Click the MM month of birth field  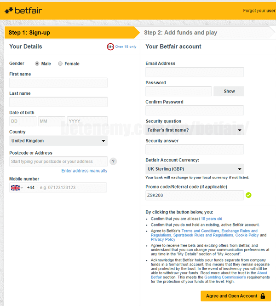pos(52,121)
